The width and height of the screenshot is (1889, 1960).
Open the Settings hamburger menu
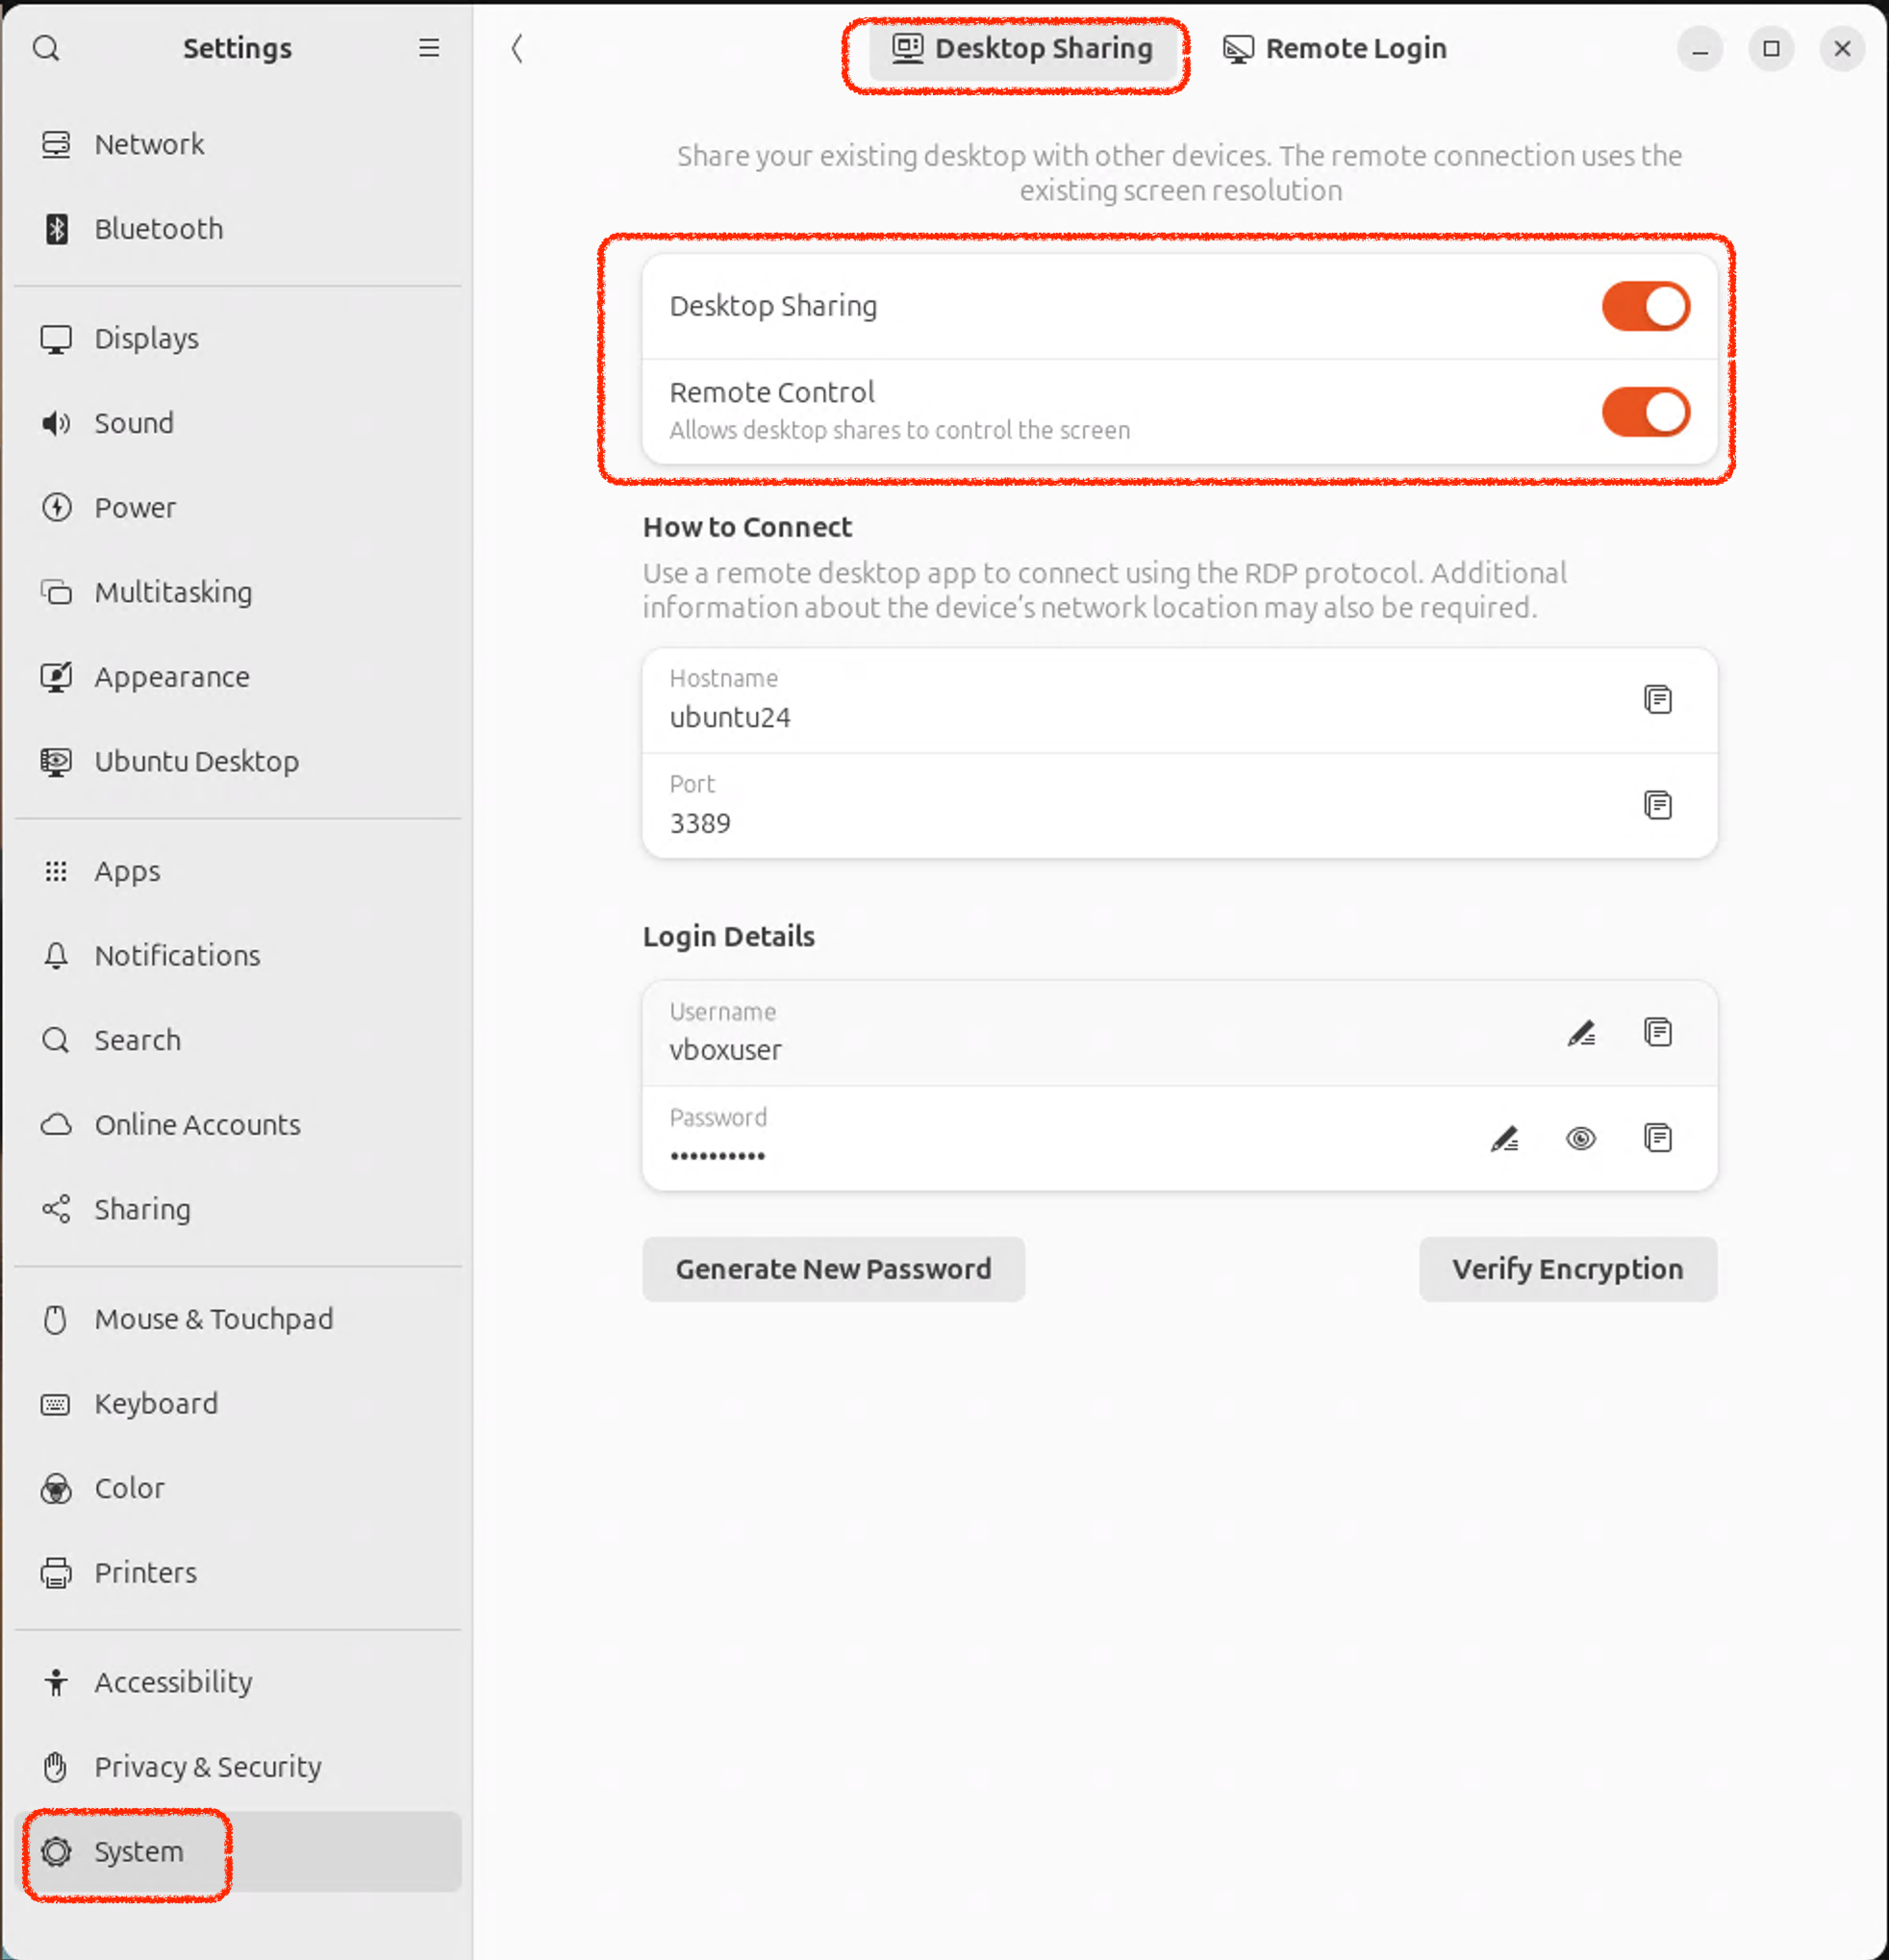[428, 48]
